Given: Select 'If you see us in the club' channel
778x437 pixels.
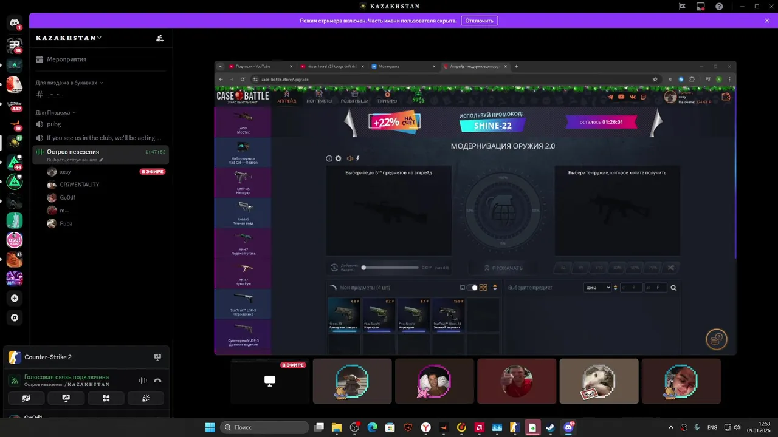Looking at the screenshot, I should click(100, 138).
